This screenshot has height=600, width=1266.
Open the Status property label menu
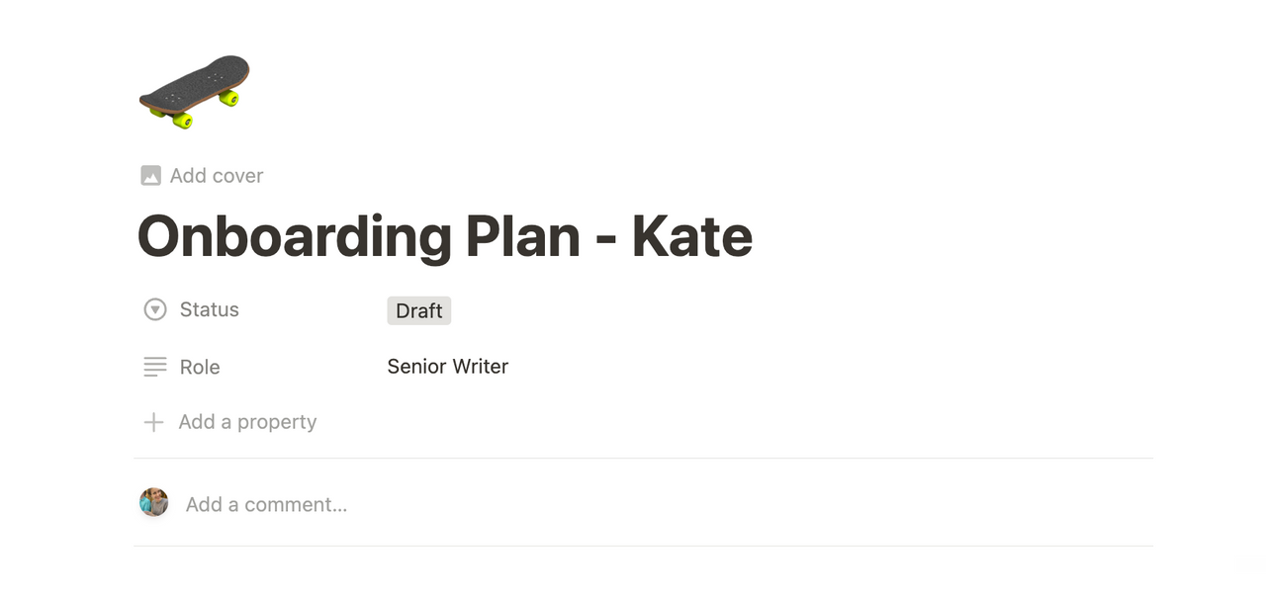pyautogui.click(x=210, y=309)
